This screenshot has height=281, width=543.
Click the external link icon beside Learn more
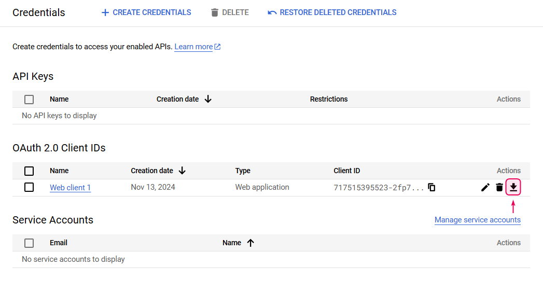(218, 47)
